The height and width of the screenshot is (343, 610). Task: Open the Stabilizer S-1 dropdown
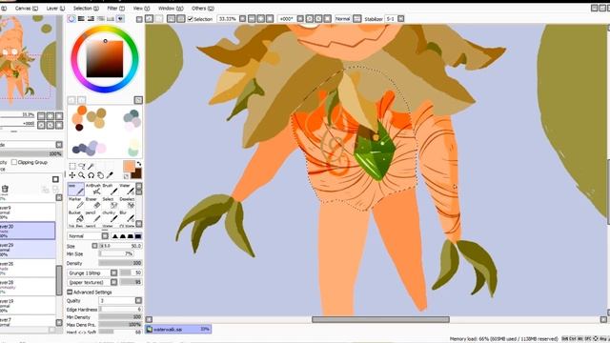coord(400,19)
